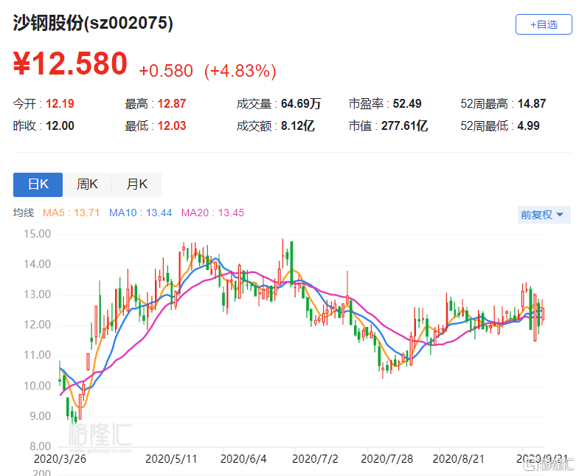
Task: Click the 52-week low value 4.99
Action: (528, 126)
